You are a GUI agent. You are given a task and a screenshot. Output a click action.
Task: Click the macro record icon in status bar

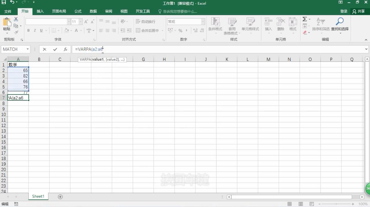click(16, 204)
